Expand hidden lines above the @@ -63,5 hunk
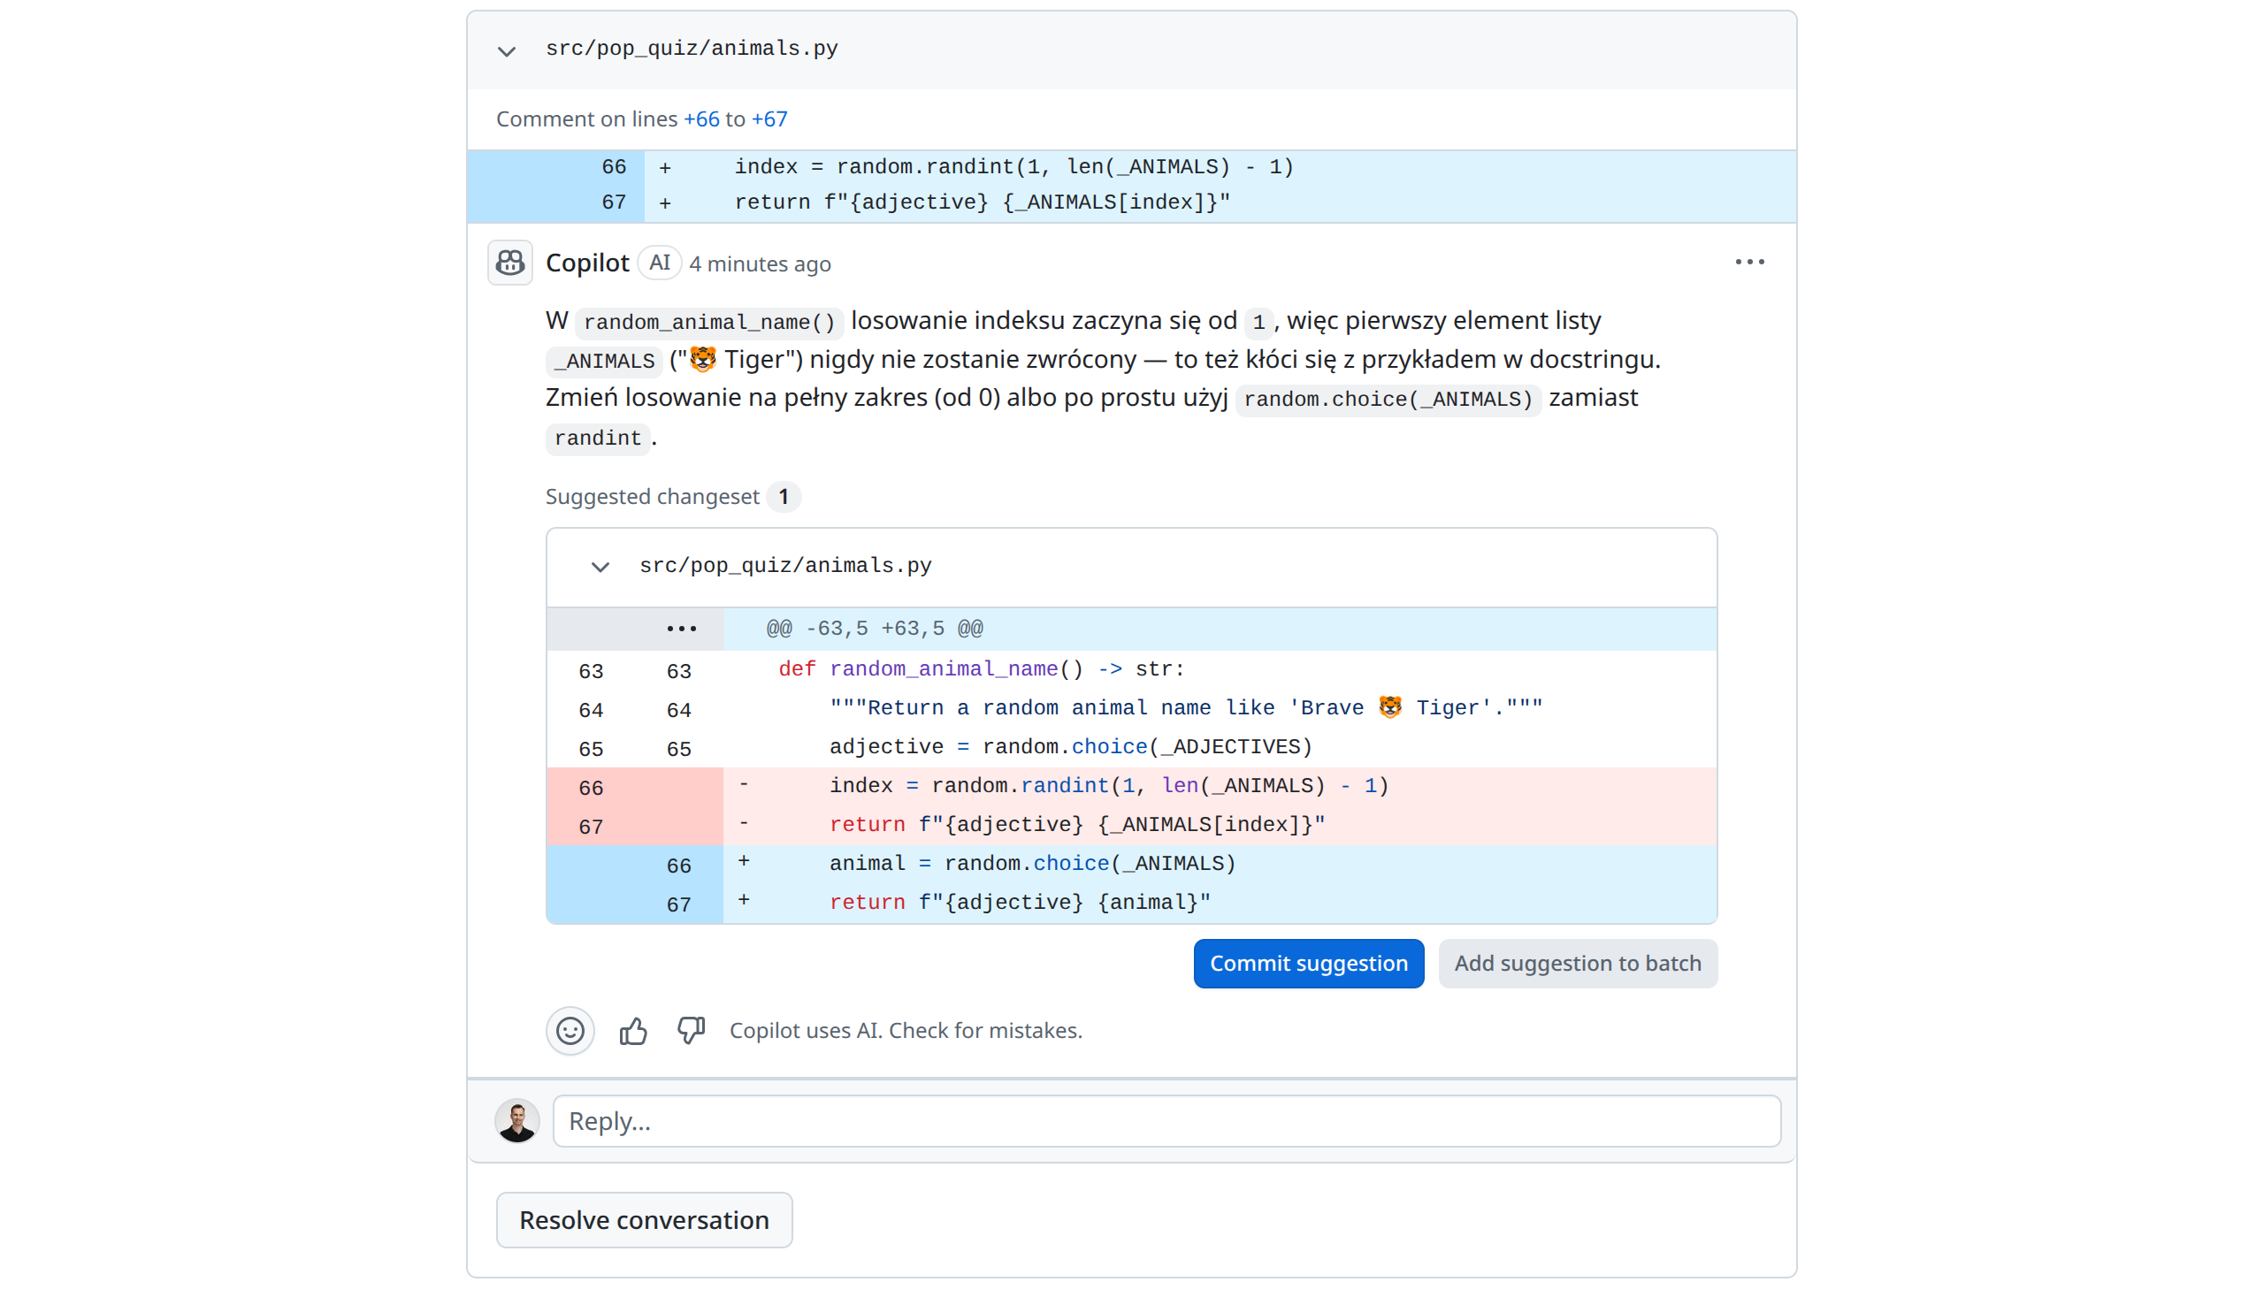This screenshot has width=2264, height=1297. (x=682, y=629)
